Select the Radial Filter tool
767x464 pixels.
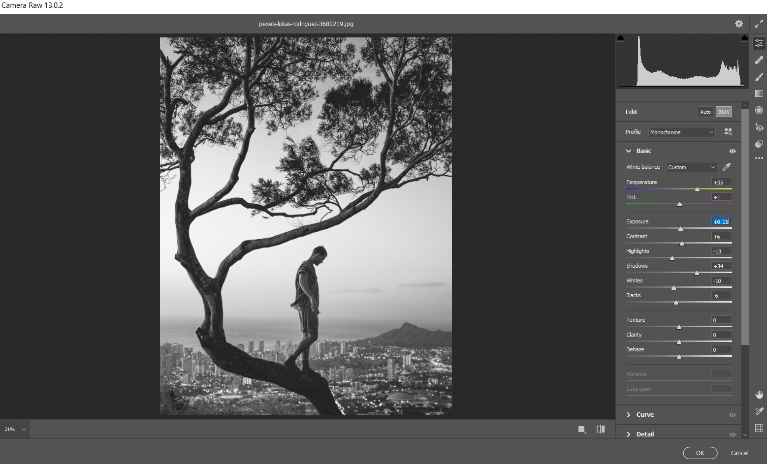759,110
